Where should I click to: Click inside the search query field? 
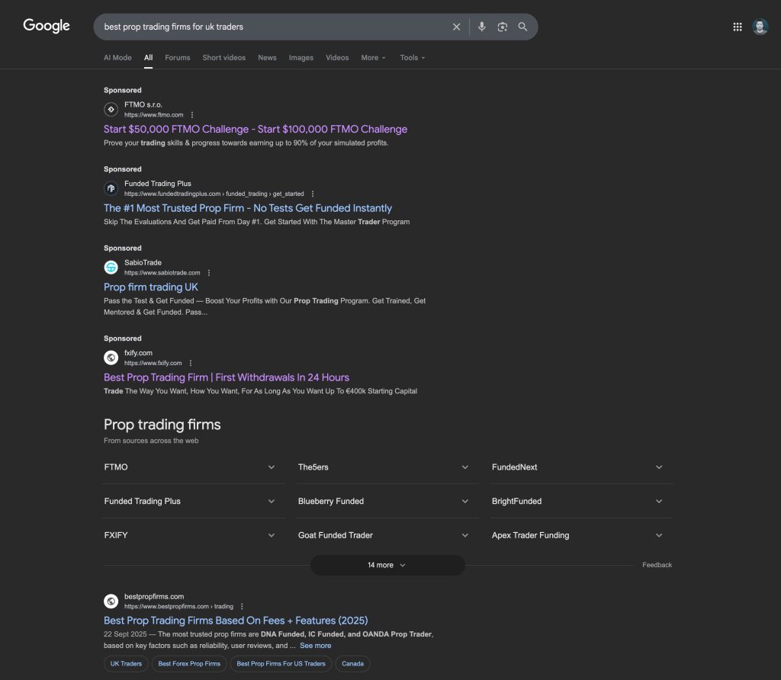pyautogui.click(x=267, y=27)
